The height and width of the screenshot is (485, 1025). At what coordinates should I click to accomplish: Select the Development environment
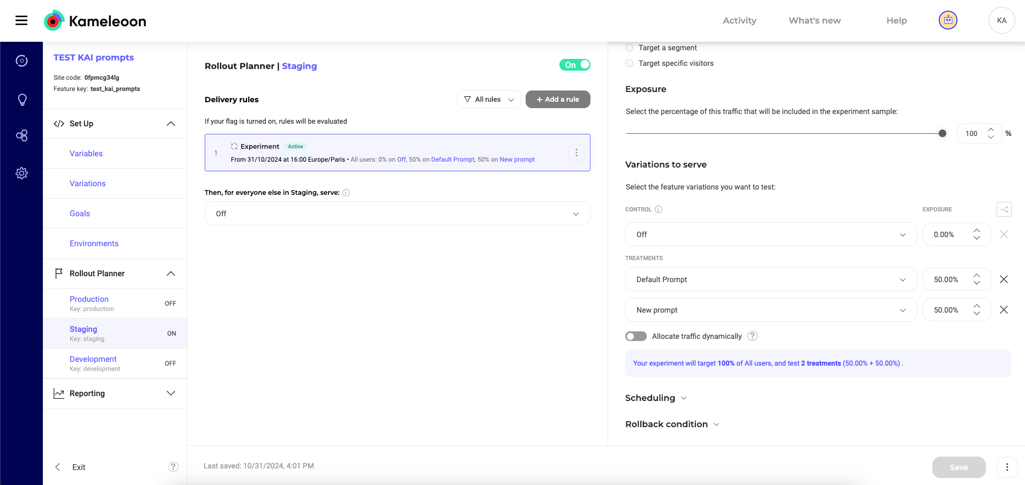[115, 363]
